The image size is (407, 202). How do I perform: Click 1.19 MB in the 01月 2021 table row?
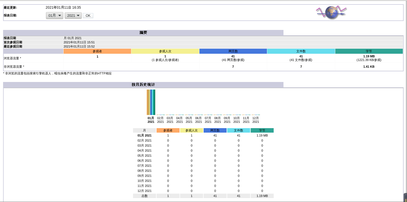pos(262,135)
